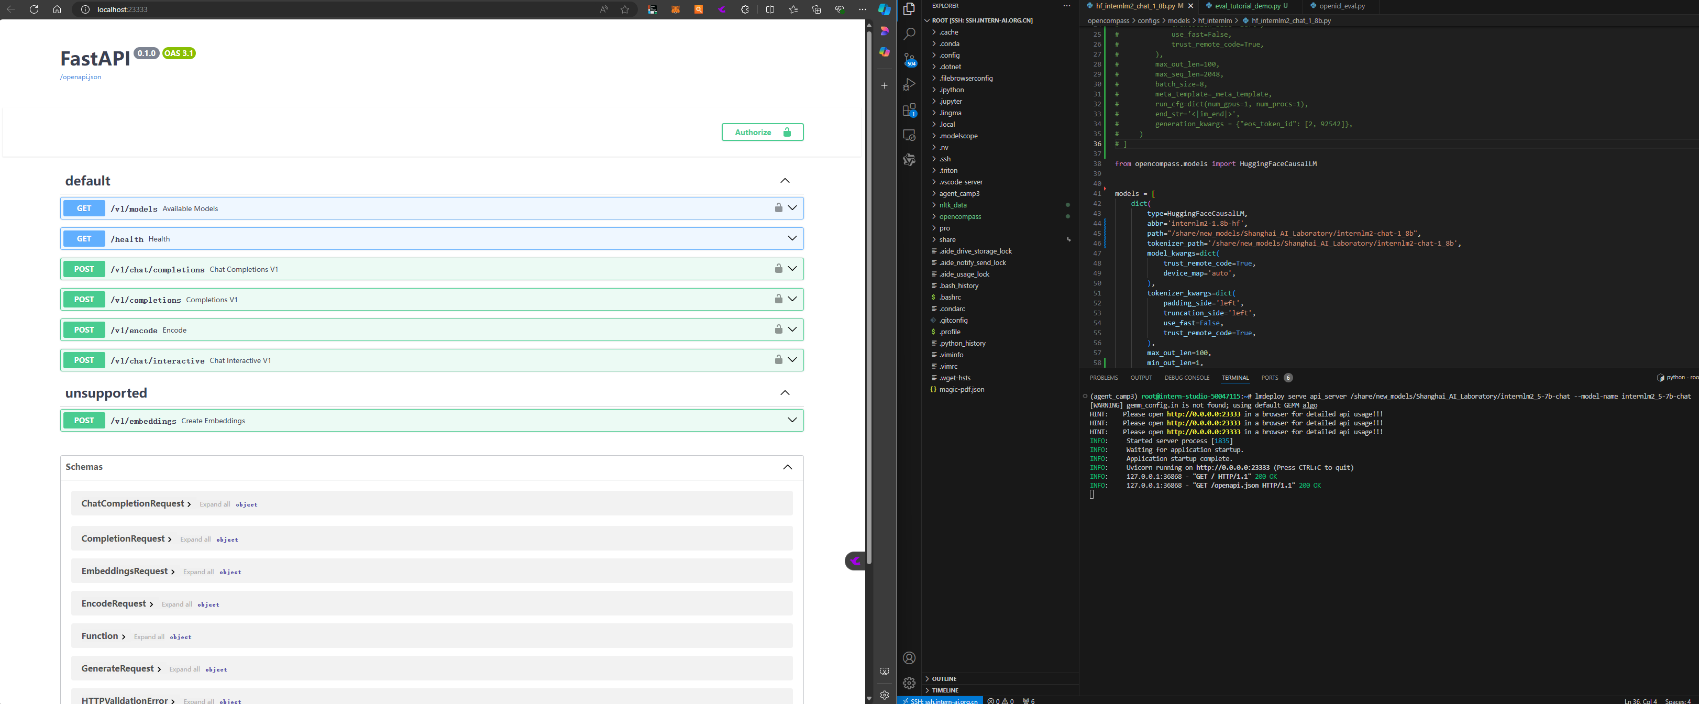Add this page to favorites star
Viewport: 1699px width, 704px height.
click(625, 9)
